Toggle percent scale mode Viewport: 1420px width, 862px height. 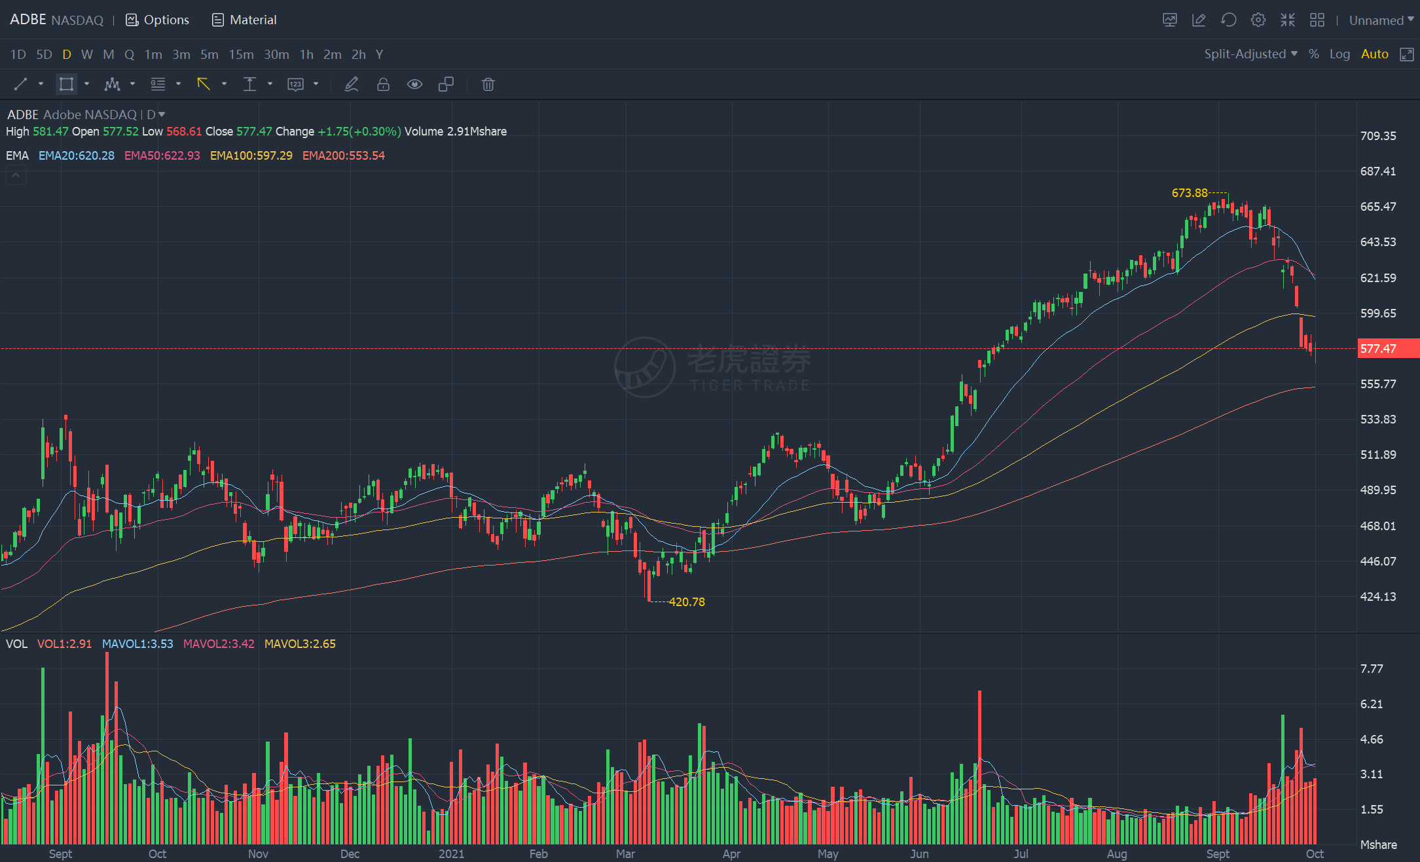(x=1313, y=54)
